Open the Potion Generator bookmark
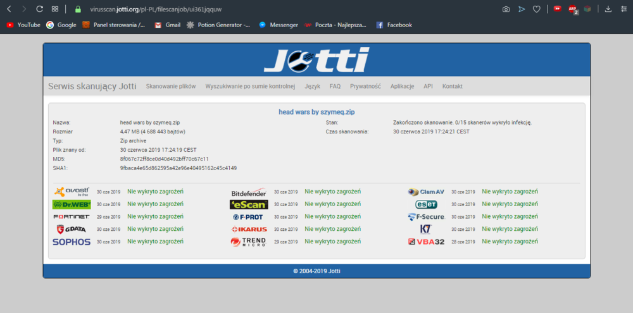The width and height of the screenshot is (633, 313). pos(218,25)
